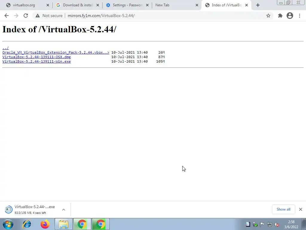Open the network tray icon
The height and width of the screenshot is (230, 306).
270,225
